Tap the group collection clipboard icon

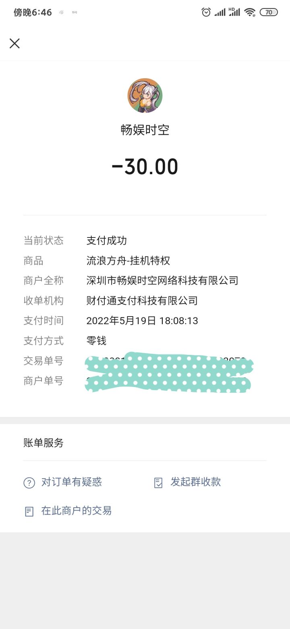(x=158, y=483)
